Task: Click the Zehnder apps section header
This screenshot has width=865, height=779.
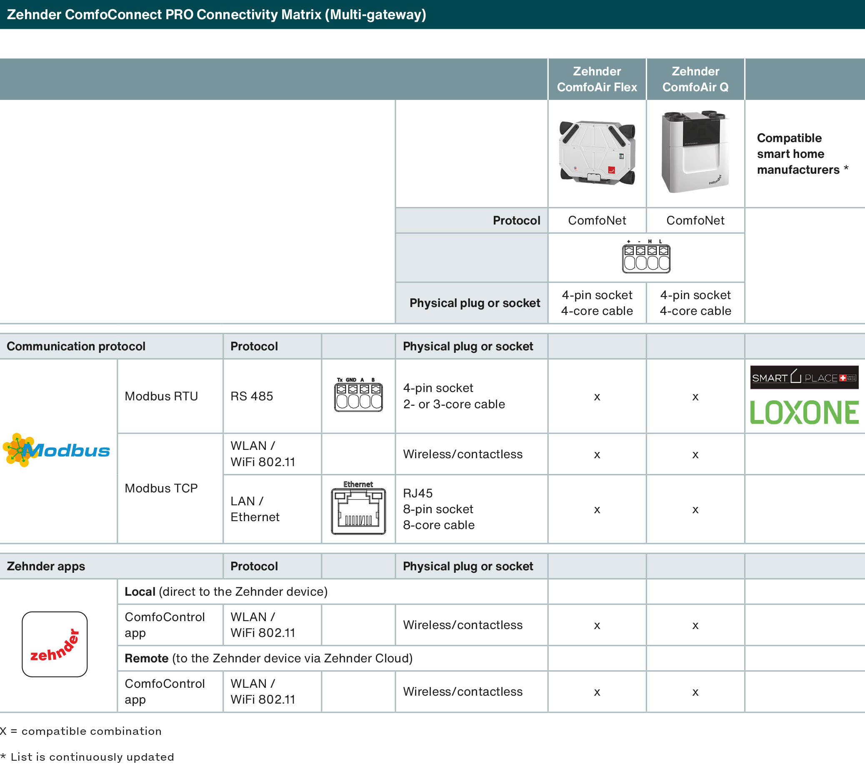Action: [x=46, y=566]
